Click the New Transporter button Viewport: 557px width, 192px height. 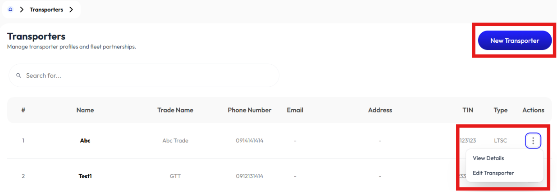515,40
